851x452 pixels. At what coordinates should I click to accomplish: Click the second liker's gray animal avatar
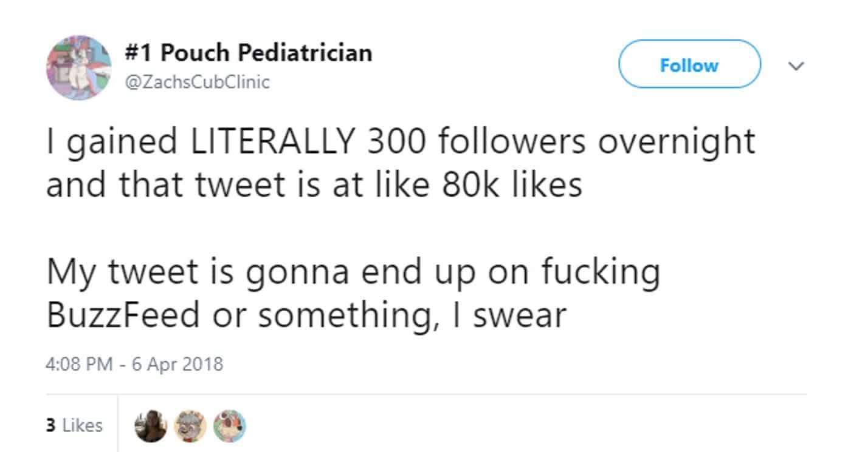click(190, 426)
